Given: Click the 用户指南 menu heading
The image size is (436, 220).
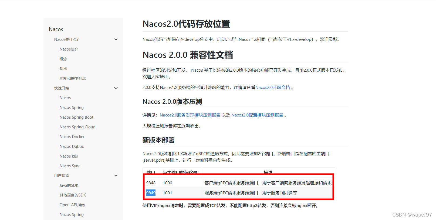Looking at the screenshot, I should tap(62, 176).
